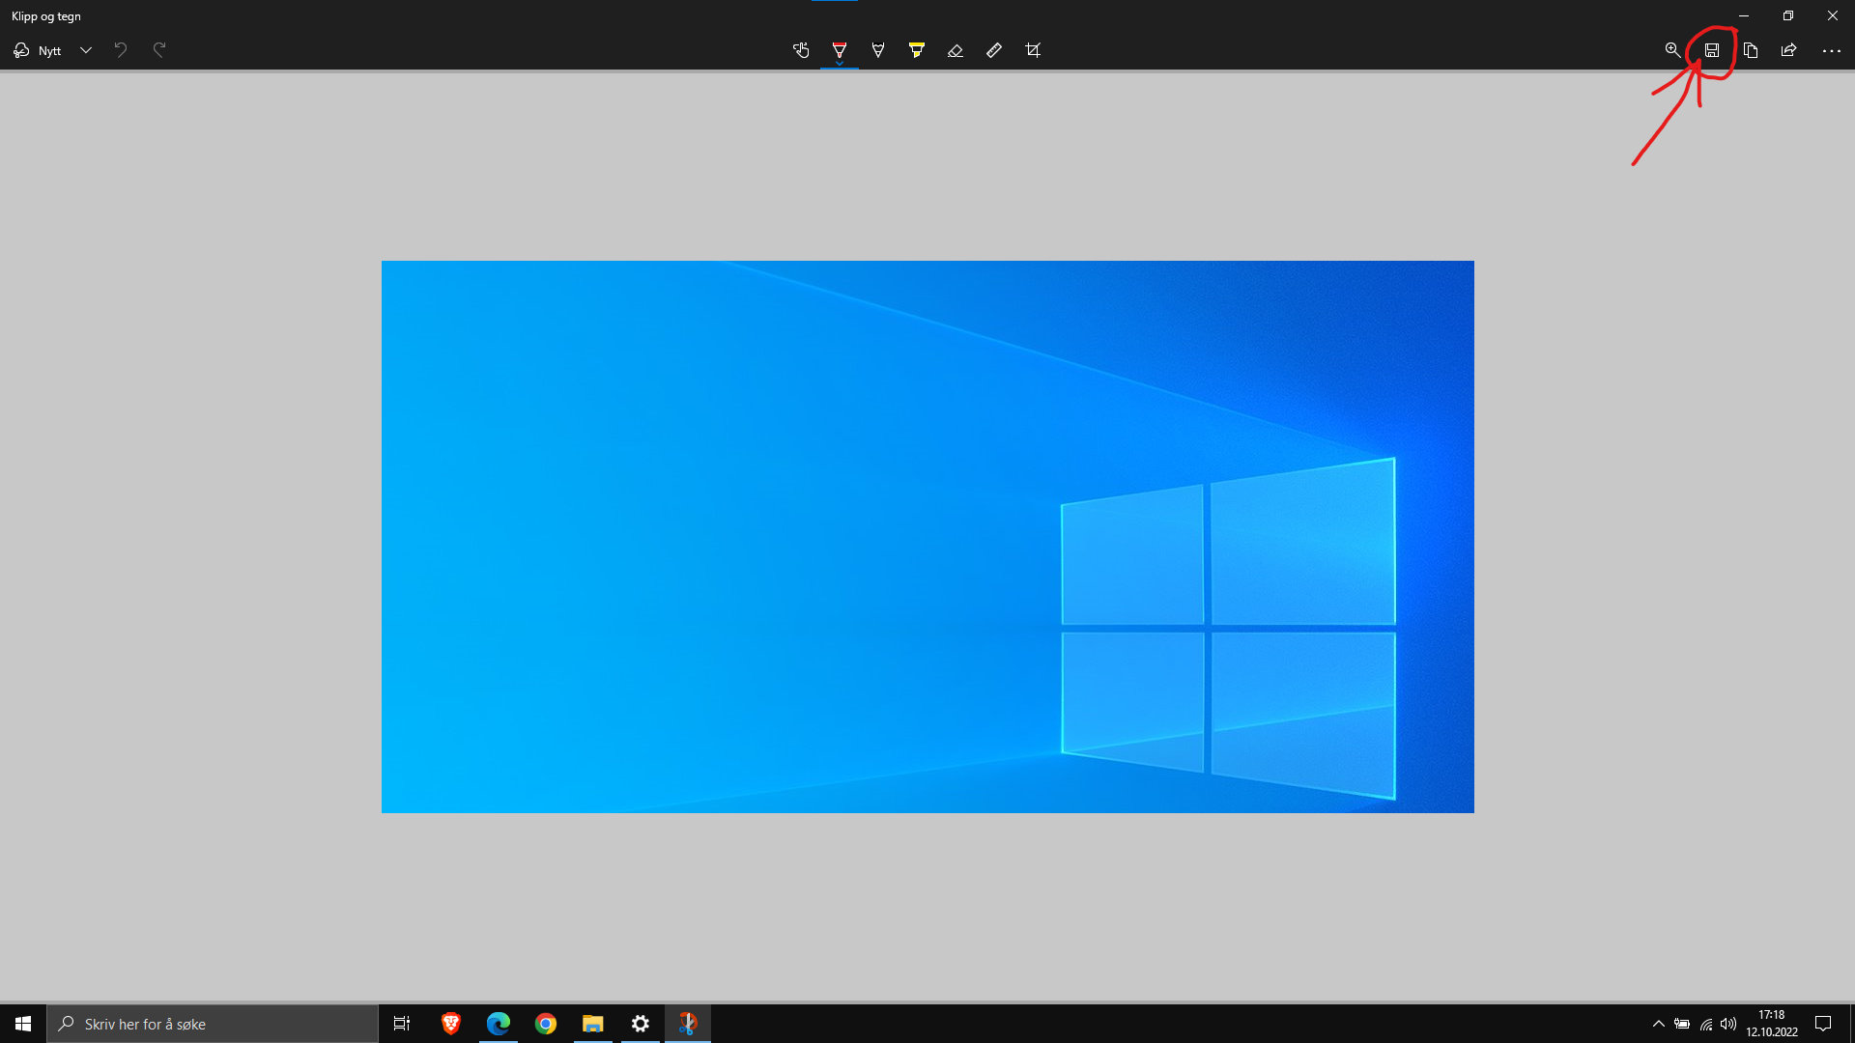
Task: Open Google Chrome from taskbar
Action: 545,1024
